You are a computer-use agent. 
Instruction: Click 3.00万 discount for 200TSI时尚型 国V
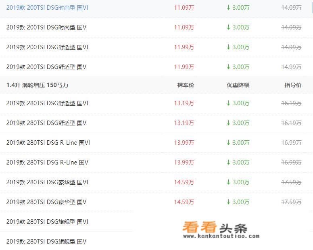[x=238, y=27]
